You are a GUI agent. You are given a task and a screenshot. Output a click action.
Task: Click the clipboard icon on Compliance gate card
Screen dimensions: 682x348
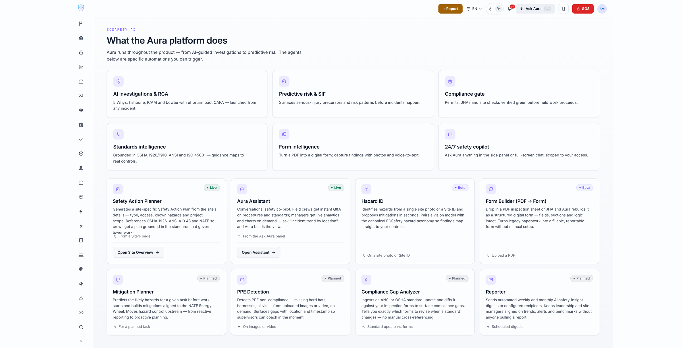[x=450, y=81]
